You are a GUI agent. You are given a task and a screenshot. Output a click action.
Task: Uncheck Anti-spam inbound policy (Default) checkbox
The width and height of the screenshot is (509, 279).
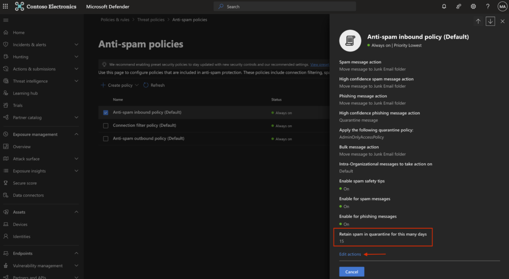pos(105,112)
